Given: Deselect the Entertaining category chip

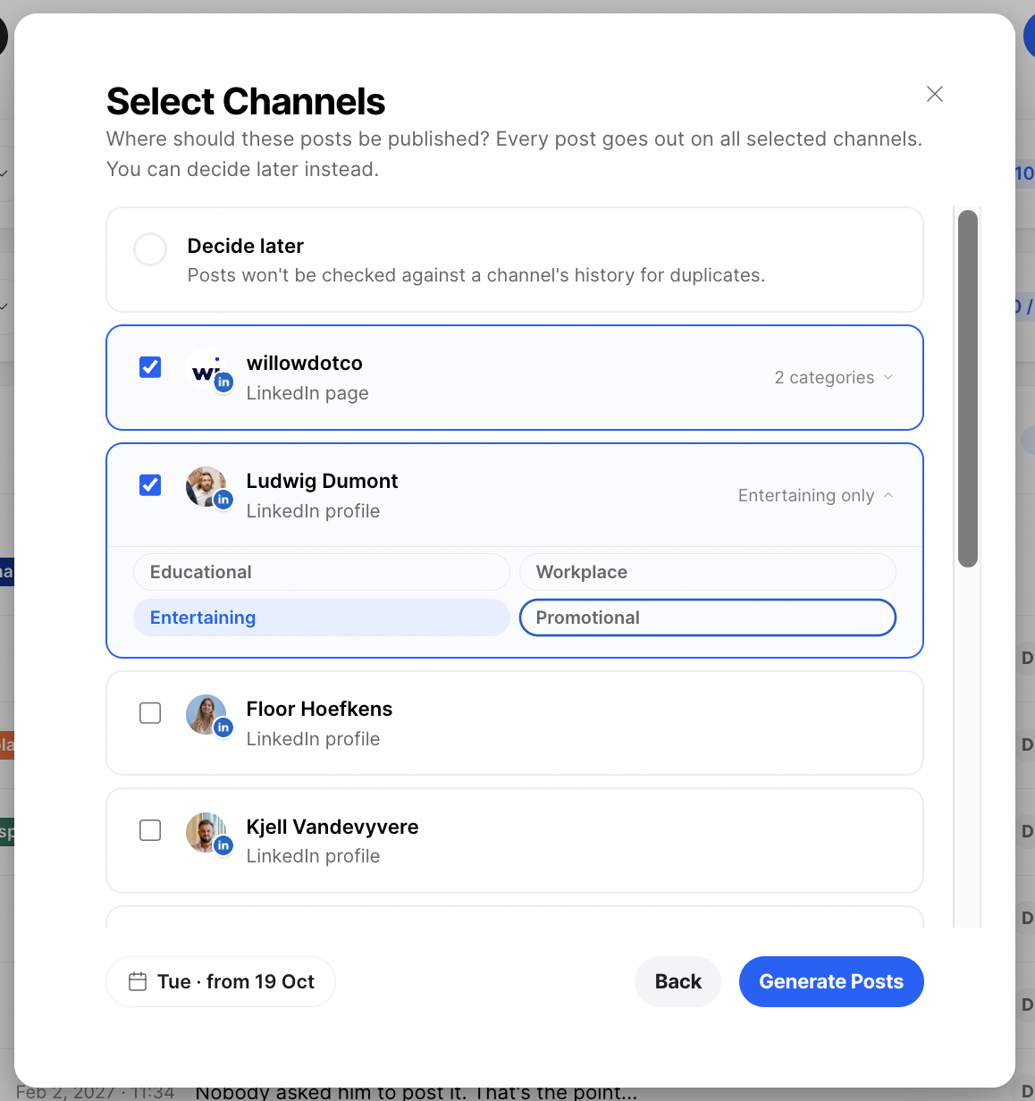Looking at the screenshot, I should pyautogui.click(x=322, y=618).
